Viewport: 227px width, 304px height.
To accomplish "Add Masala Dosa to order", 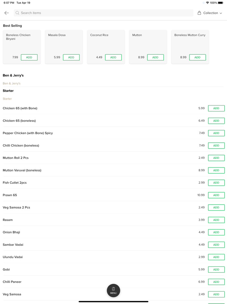I will point(71,57).
